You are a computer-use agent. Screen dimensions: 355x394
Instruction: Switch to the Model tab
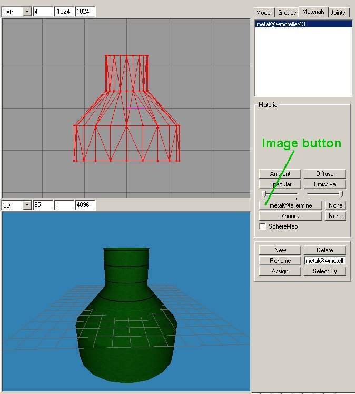263,12
